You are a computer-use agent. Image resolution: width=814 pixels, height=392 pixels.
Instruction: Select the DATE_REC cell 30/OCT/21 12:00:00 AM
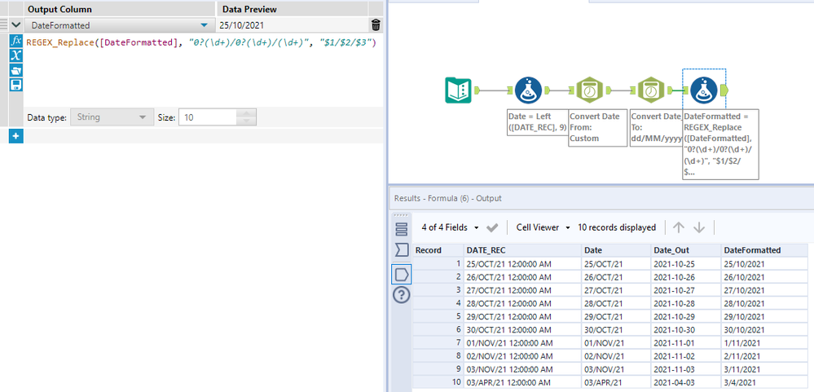[x=521, y=329]
